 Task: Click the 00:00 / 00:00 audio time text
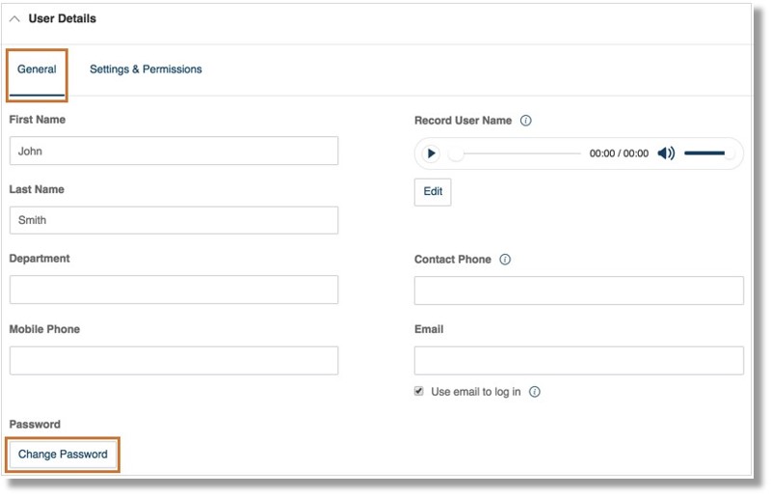click(x=619, y=153)
